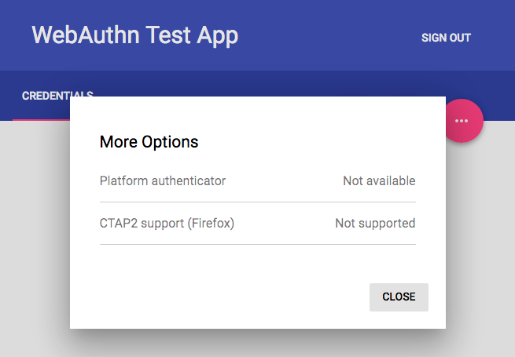Click the Not available status text
Viewport: 515px width, 357px height.
[x=379, y=181]
